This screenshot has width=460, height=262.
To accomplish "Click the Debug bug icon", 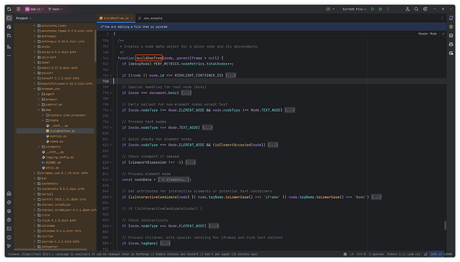I will pos(380,9).
